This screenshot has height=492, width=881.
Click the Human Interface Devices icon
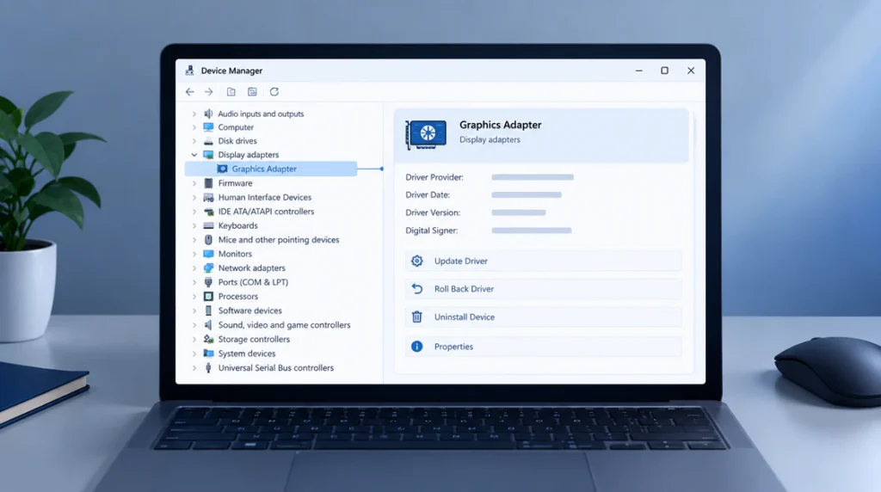click(x=208, y=198)
